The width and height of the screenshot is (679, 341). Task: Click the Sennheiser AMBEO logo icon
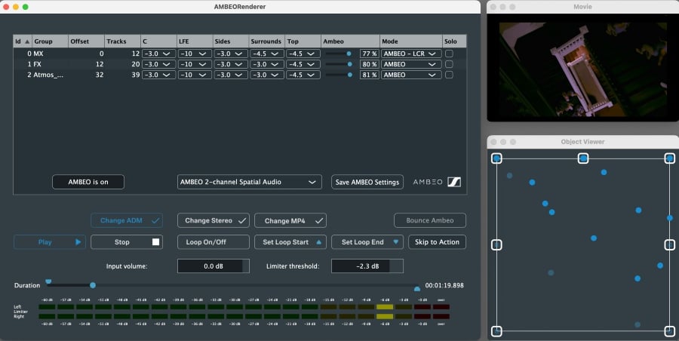(454, 182)
